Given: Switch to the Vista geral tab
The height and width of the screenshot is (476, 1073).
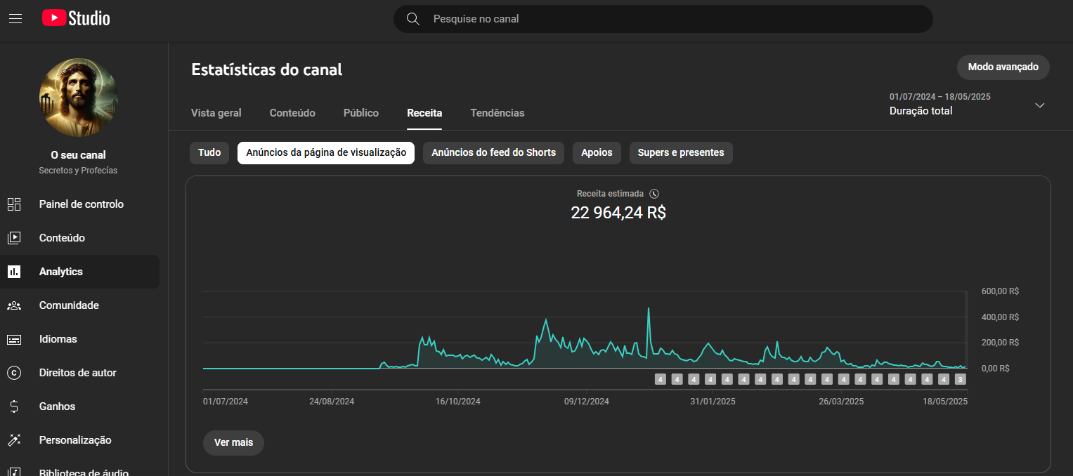Looking at the screenshot, I should [x=216, y=113].
